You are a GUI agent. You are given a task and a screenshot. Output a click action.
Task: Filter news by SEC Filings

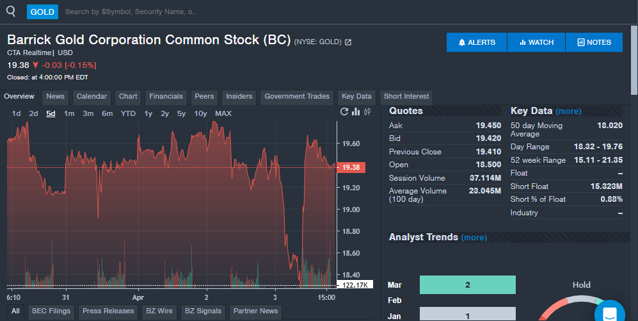coord(51,311)
